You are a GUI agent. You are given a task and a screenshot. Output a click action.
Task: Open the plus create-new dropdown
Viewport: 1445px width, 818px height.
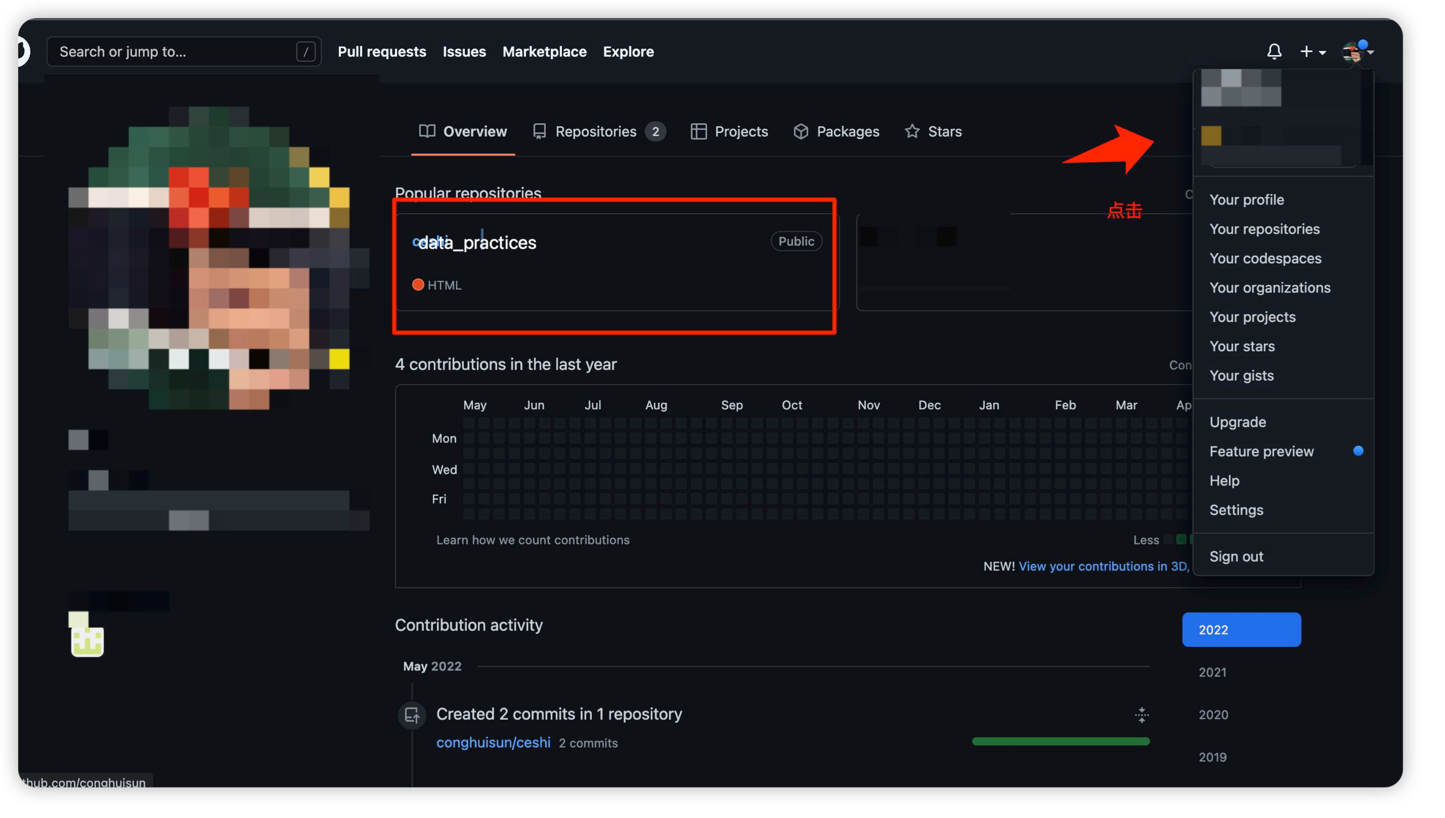point(1313,52)
